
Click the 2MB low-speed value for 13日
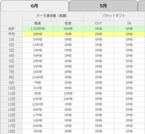[68, 104]
